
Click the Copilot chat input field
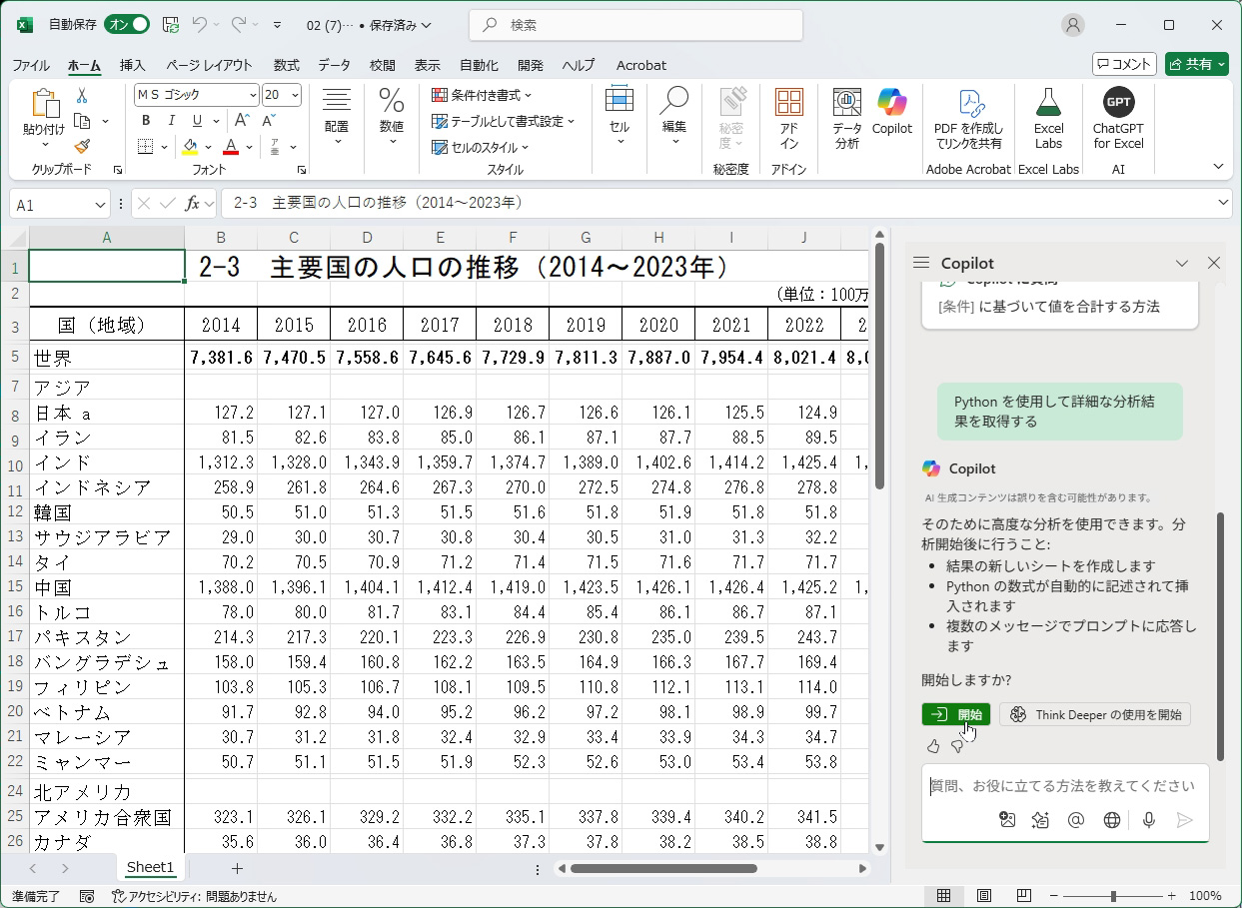click(1064, 786)
